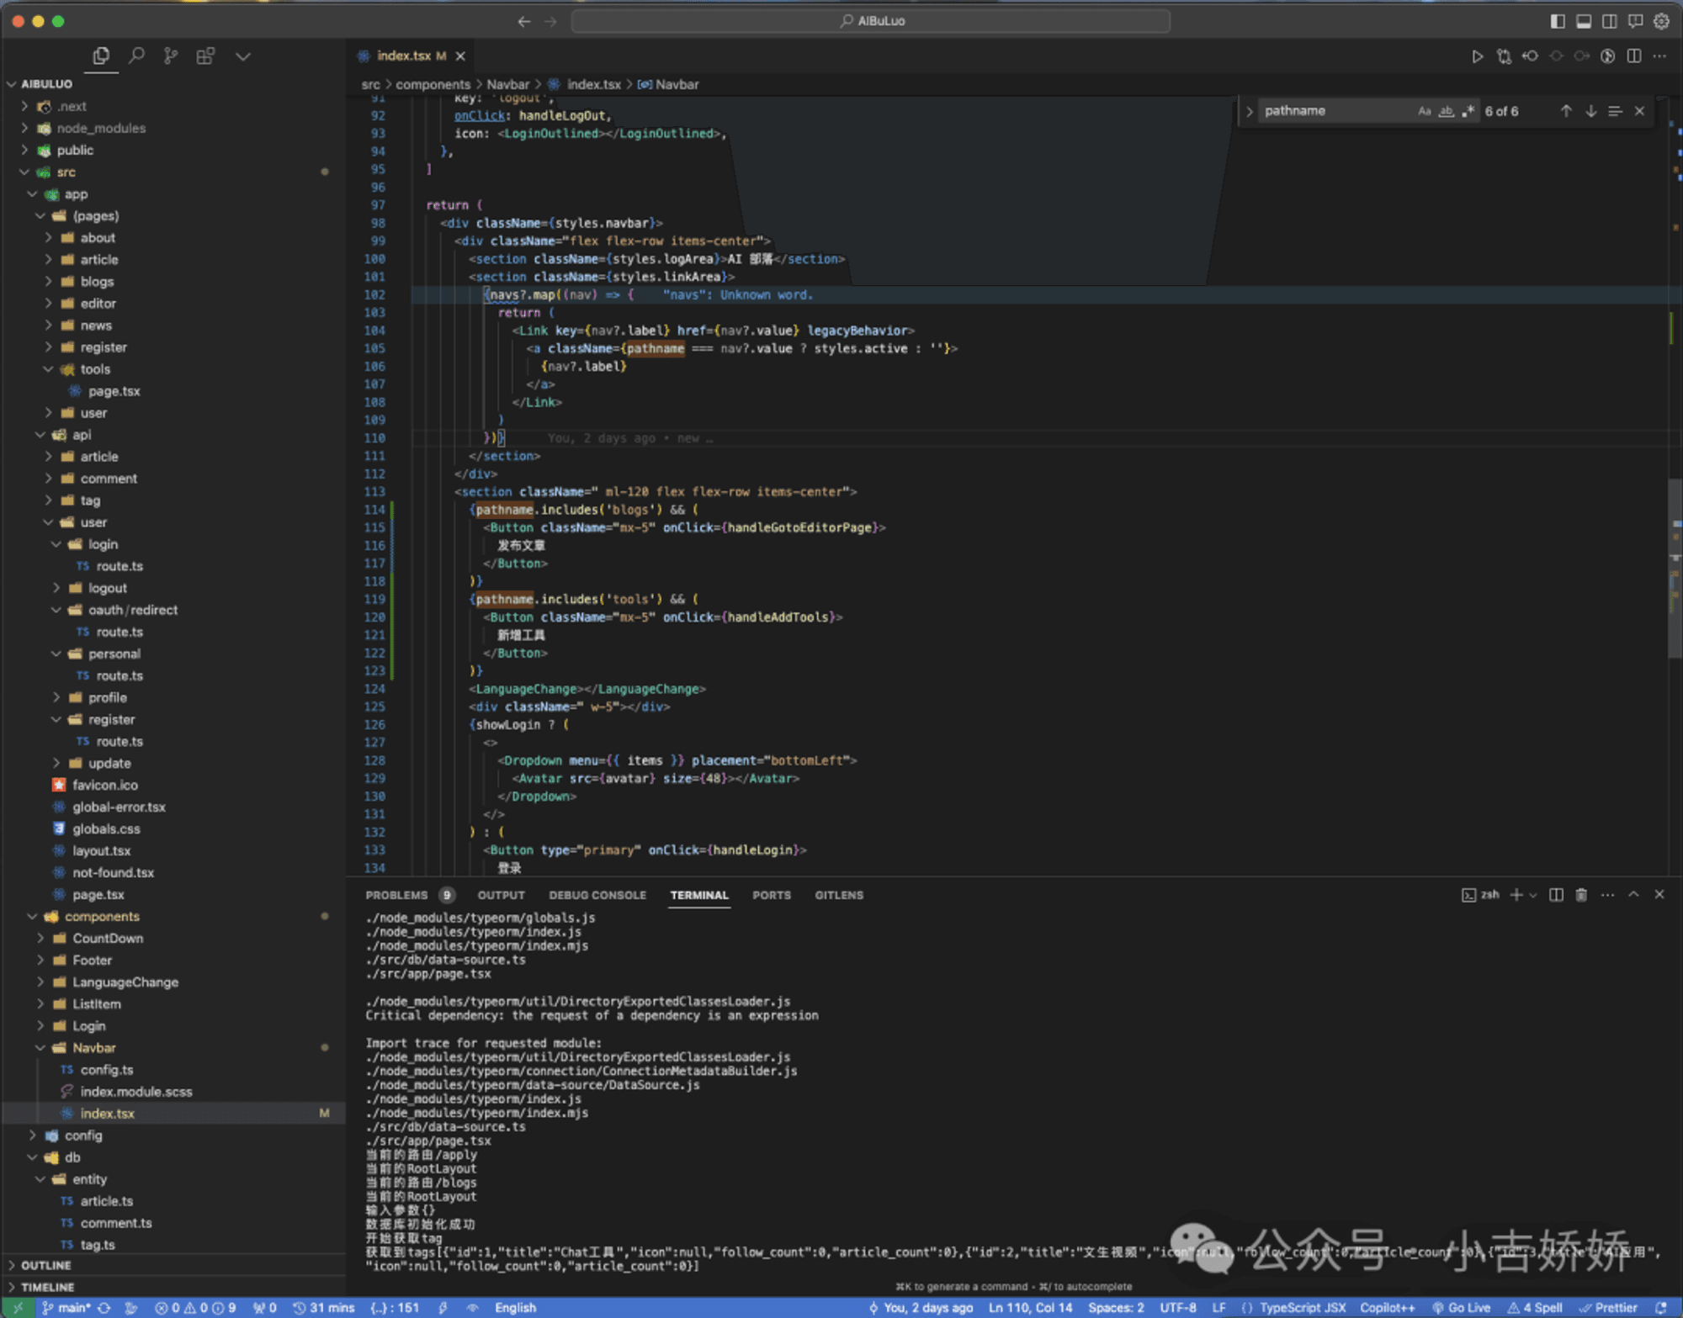Go forward with navigation arrow
1683x1318 pixels.
(550, 21)
